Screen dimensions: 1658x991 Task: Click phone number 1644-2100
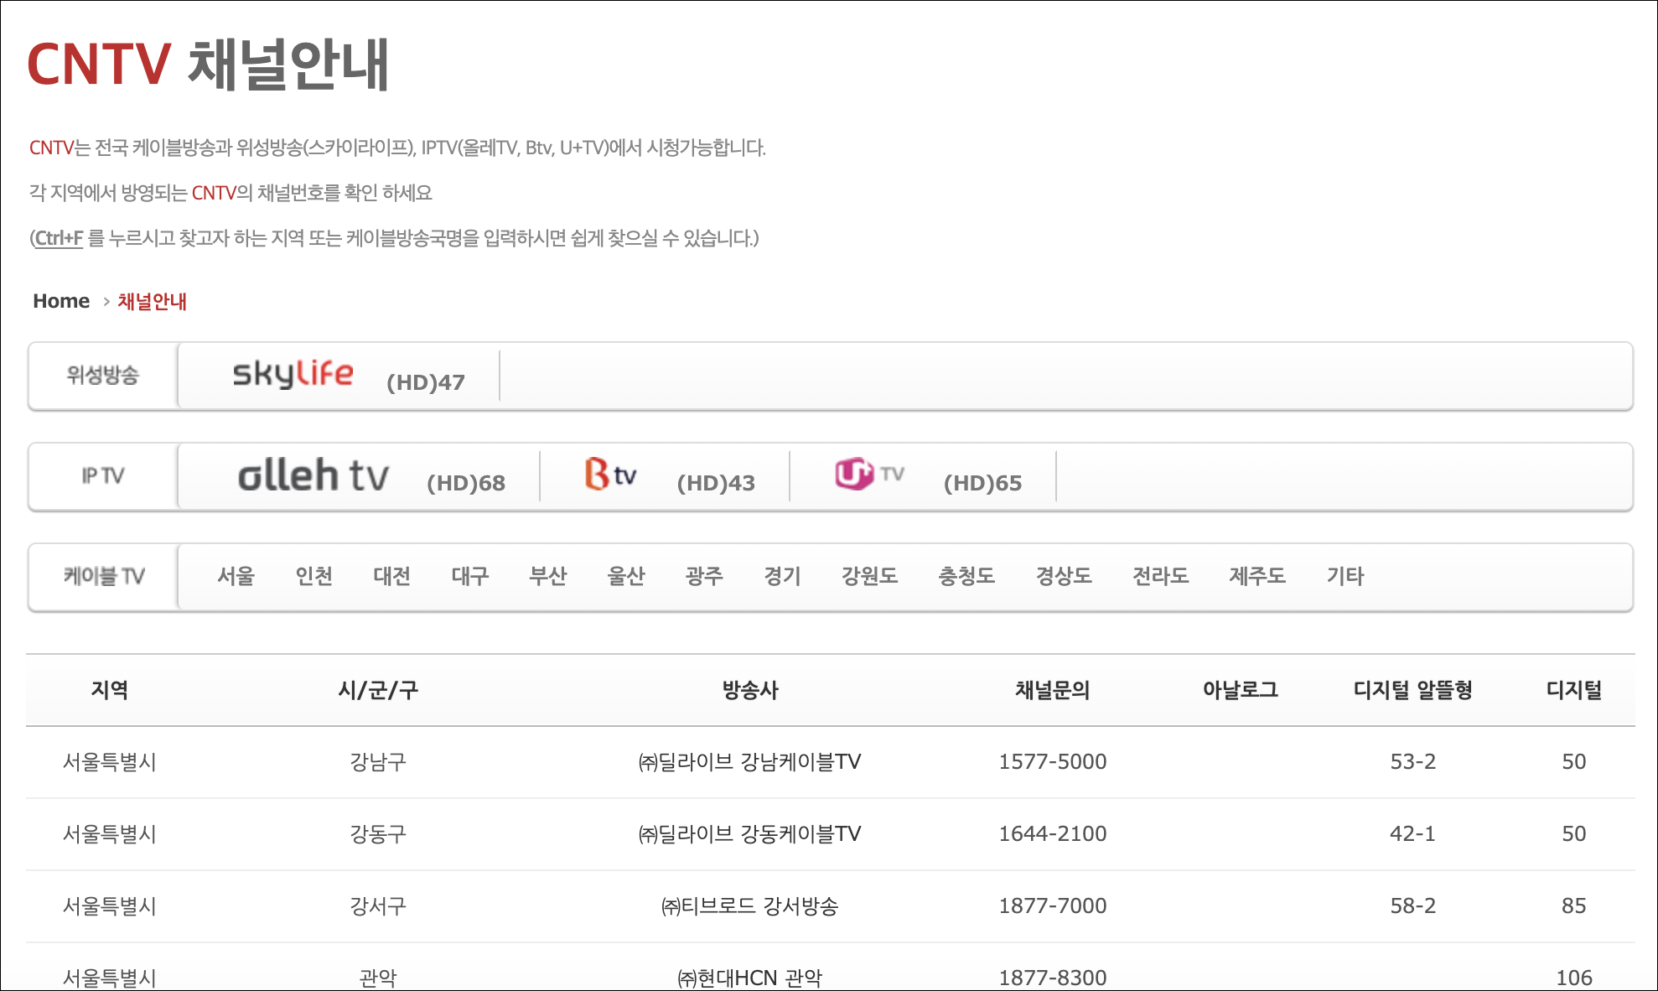1053,834
